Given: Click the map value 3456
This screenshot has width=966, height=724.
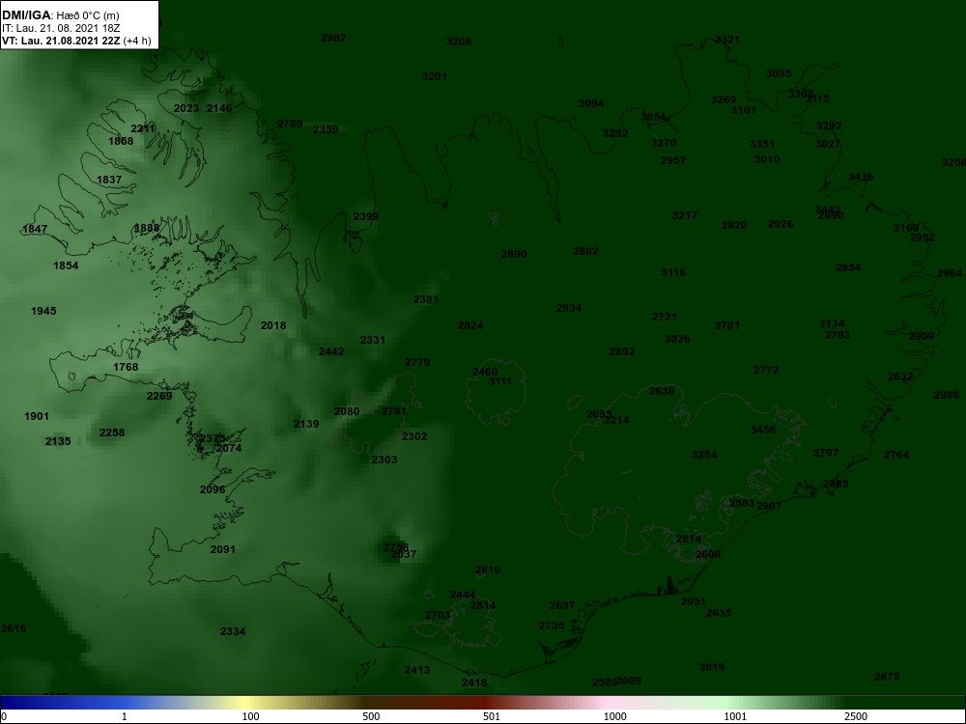Looking at the screenshot, I should click(763, 430).
